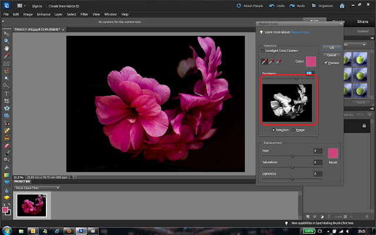
Task: Choose the Crop tool
Action: (6, 100)
